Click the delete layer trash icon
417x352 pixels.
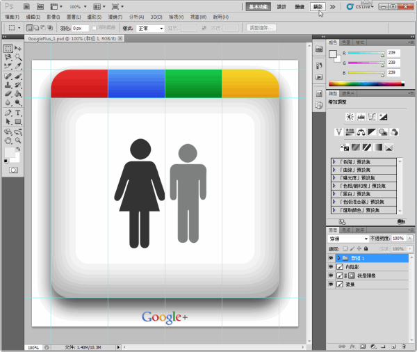click(403, 346)
